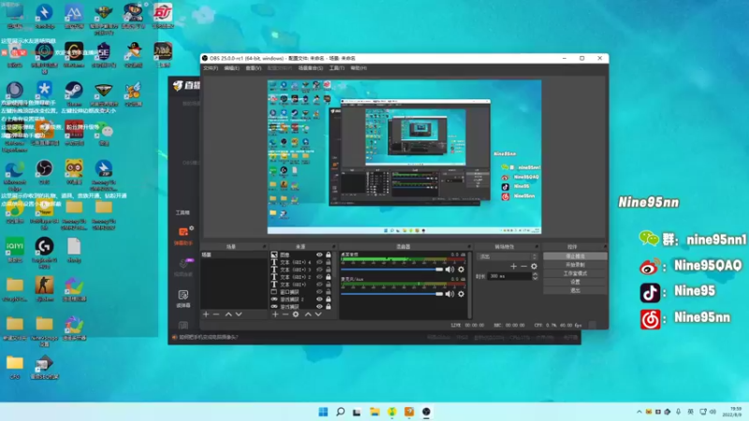Viewport: 749px width, 421px height.
Task: Open 工具箱 in background window sidebar
Action: point(183,212)
